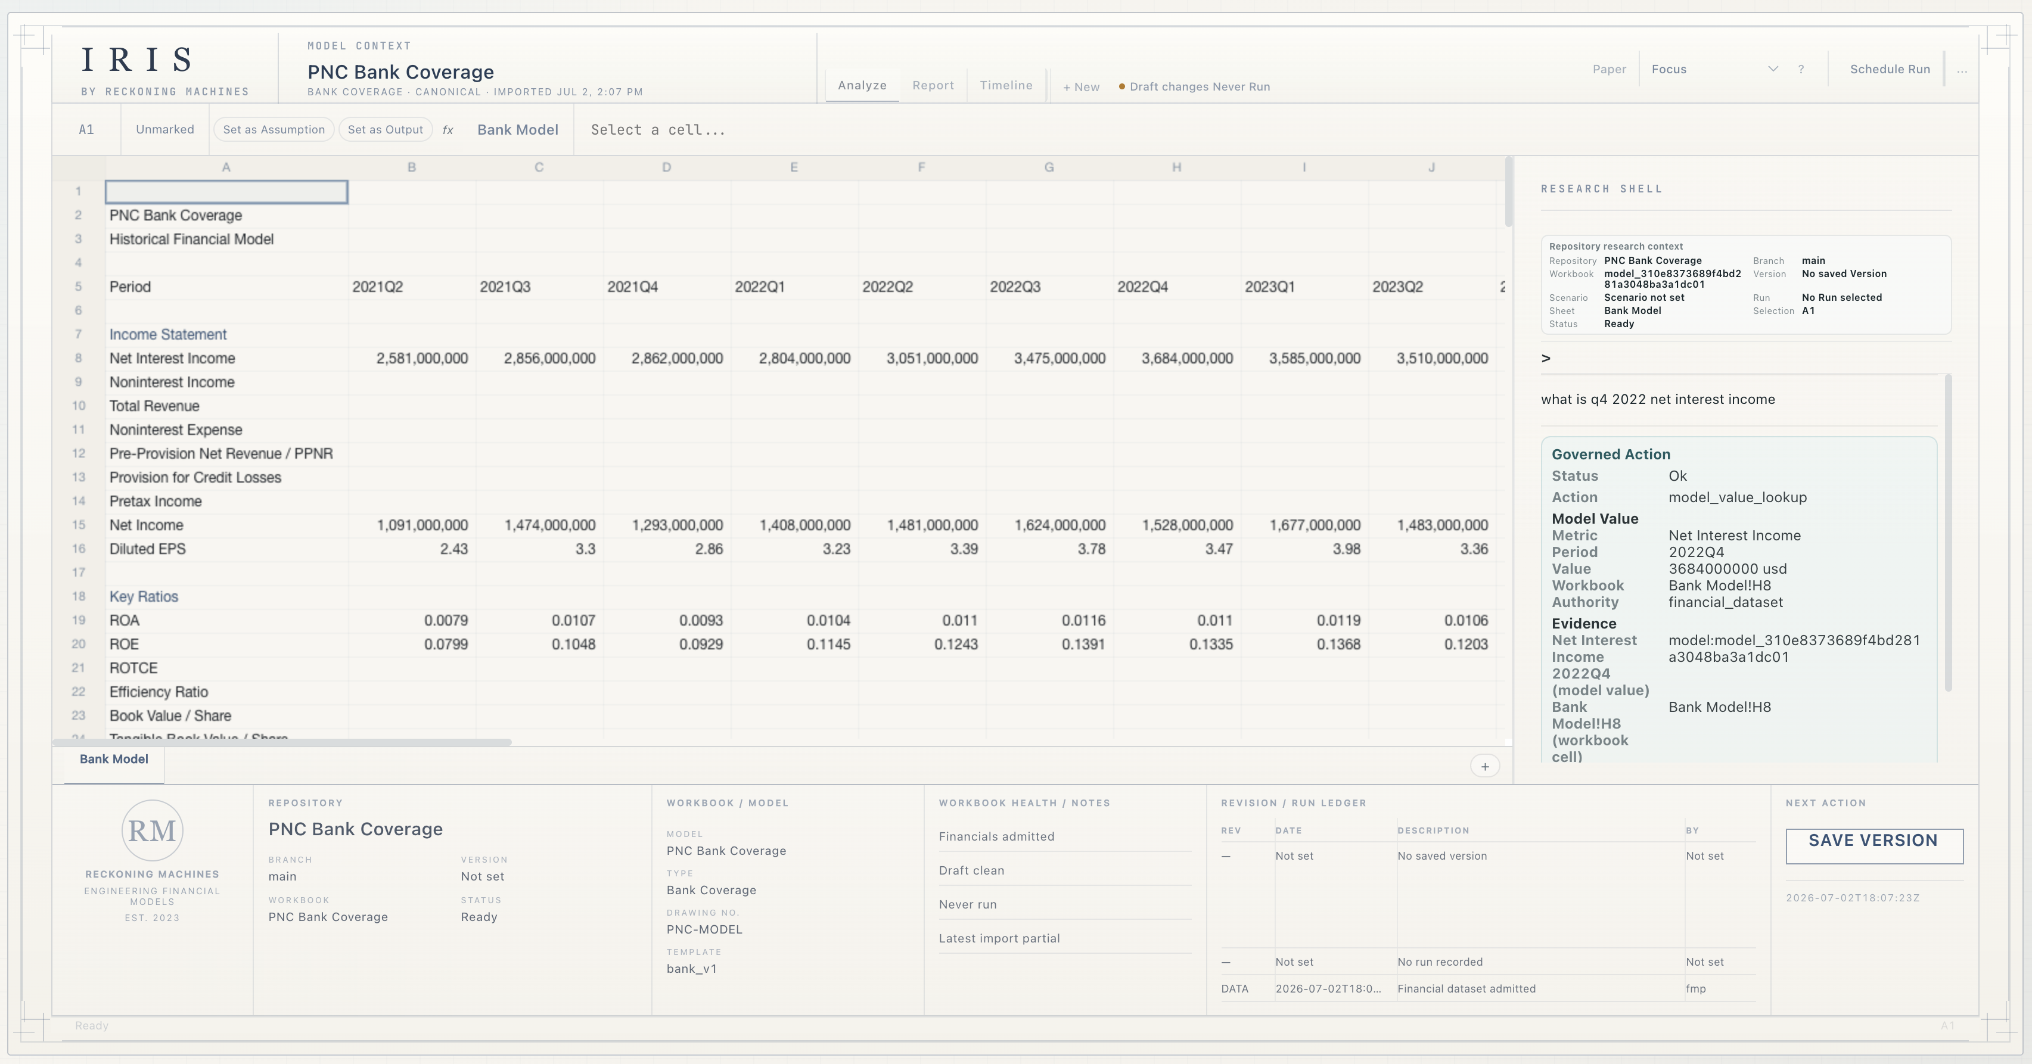Select row header 15

pyautogui.click(x=78, y=525)
